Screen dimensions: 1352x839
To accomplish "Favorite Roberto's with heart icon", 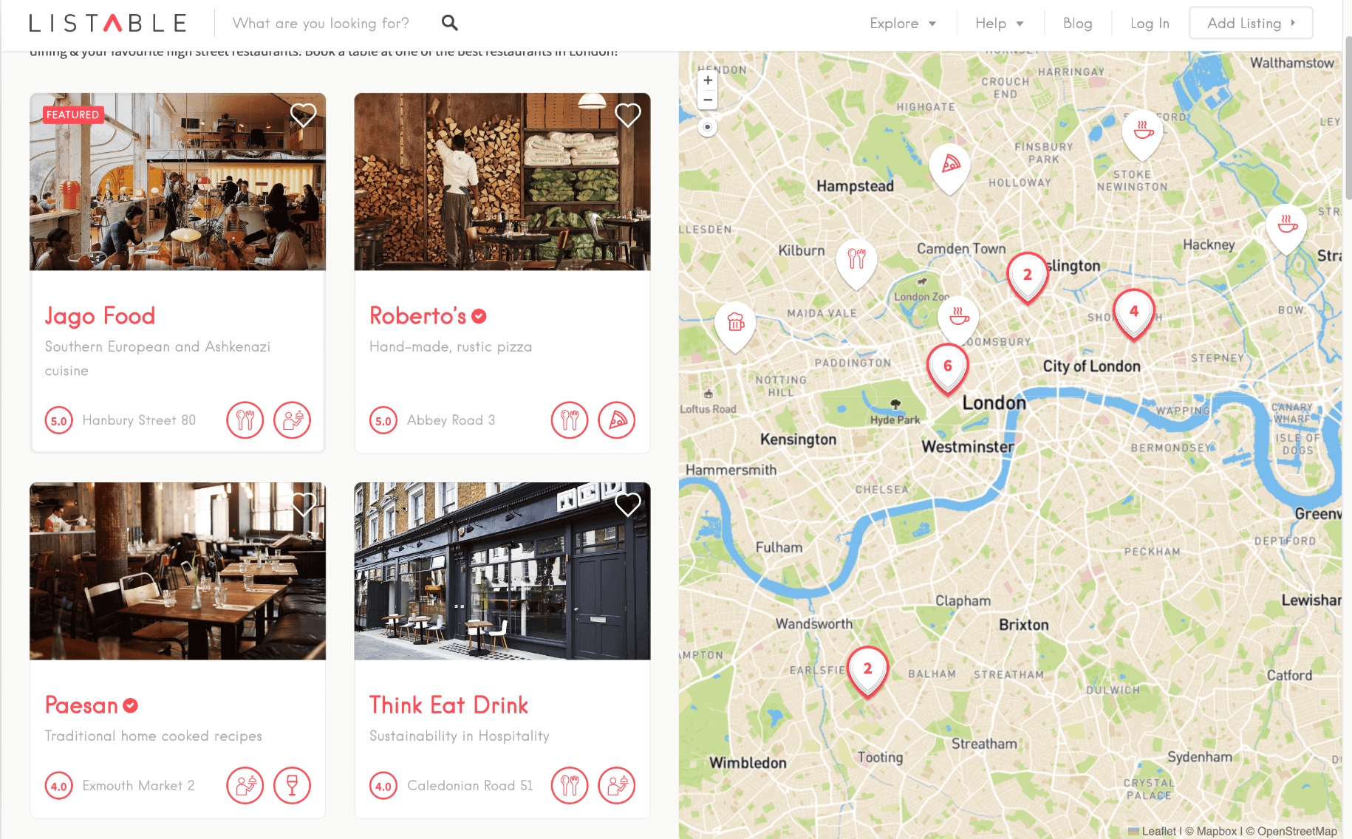I will click(x=628, y=114).
